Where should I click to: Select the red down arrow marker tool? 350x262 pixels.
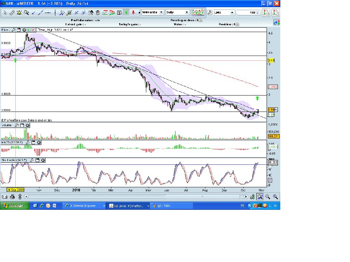coord(134,13)
